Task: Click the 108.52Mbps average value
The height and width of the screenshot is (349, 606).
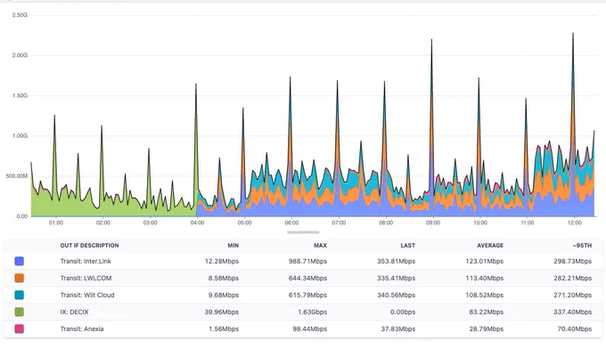Action: [x=484, y=296]
